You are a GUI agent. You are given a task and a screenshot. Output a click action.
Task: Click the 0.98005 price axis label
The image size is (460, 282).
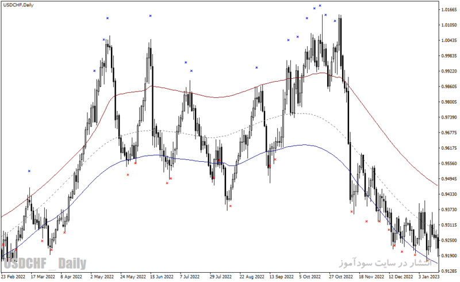pos(449,102)
